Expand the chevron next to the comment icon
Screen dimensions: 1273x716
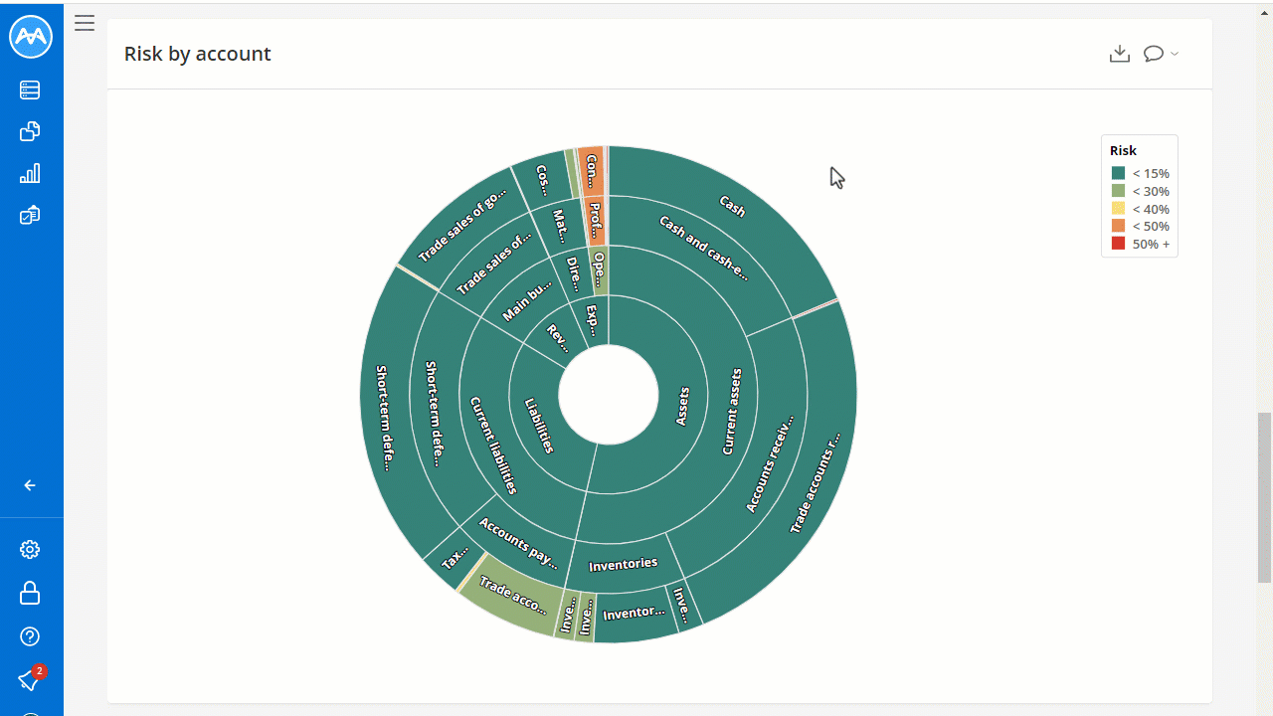point(1175,55)
